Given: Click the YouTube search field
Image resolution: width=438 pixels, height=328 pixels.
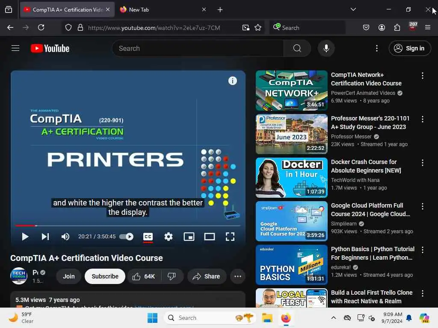Looking at the screenshot, I should [x=198, y=48].
